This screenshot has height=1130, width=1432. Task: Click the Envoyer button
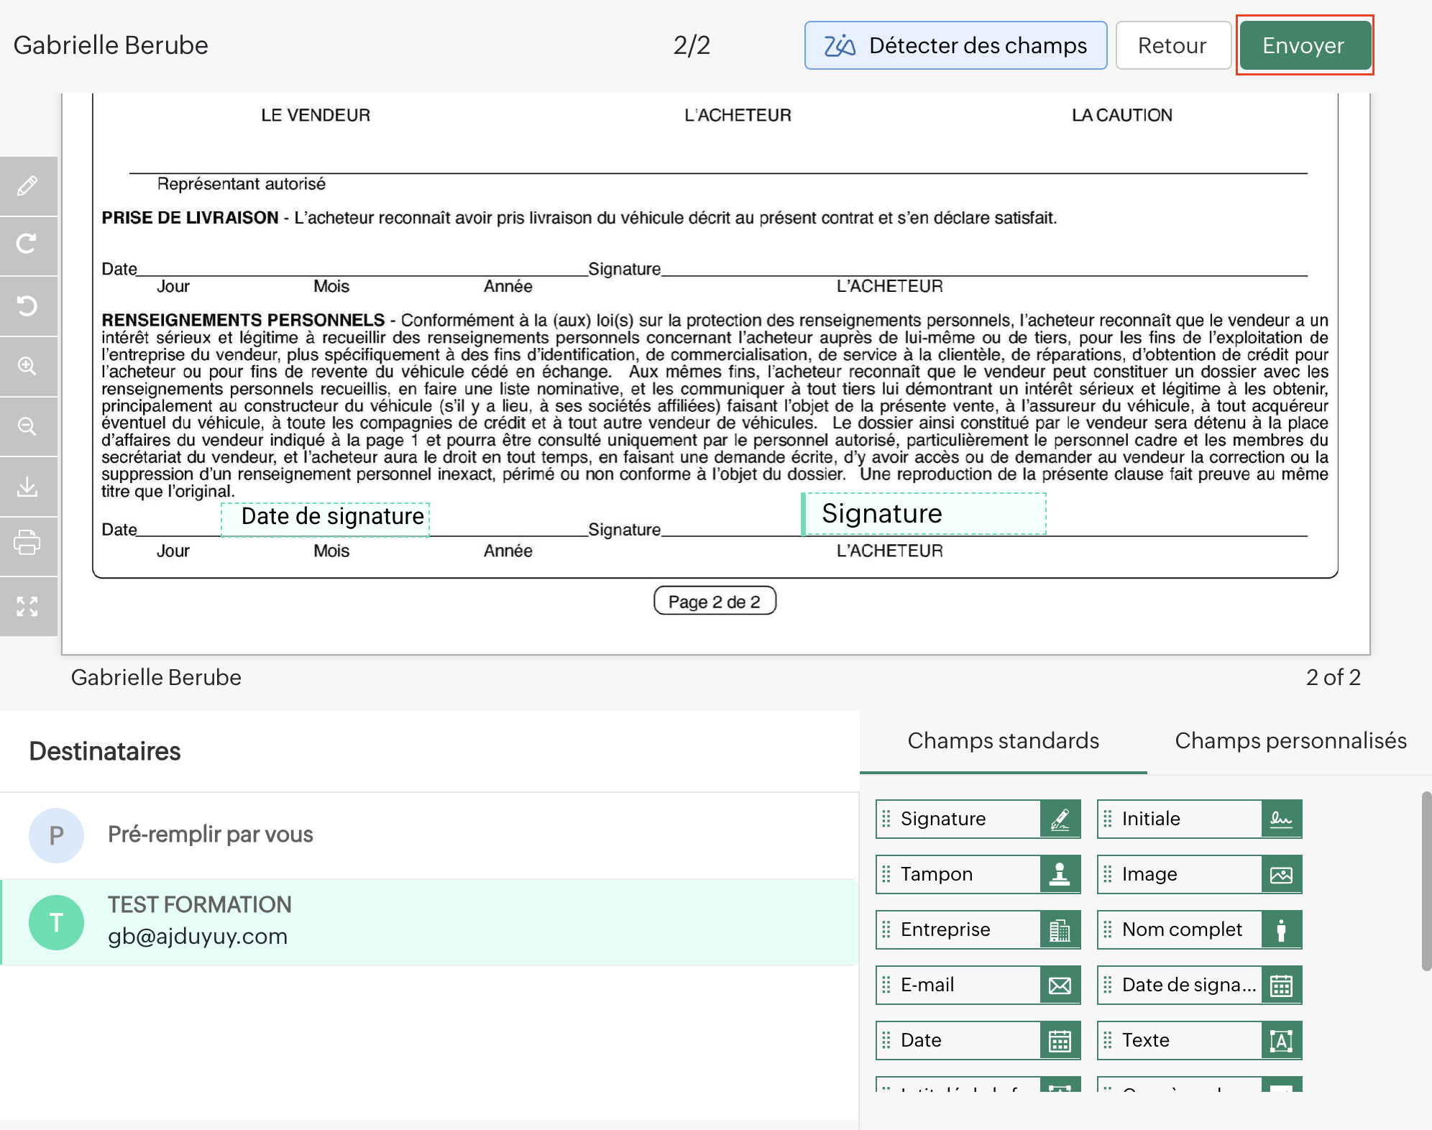point(1304,45)
